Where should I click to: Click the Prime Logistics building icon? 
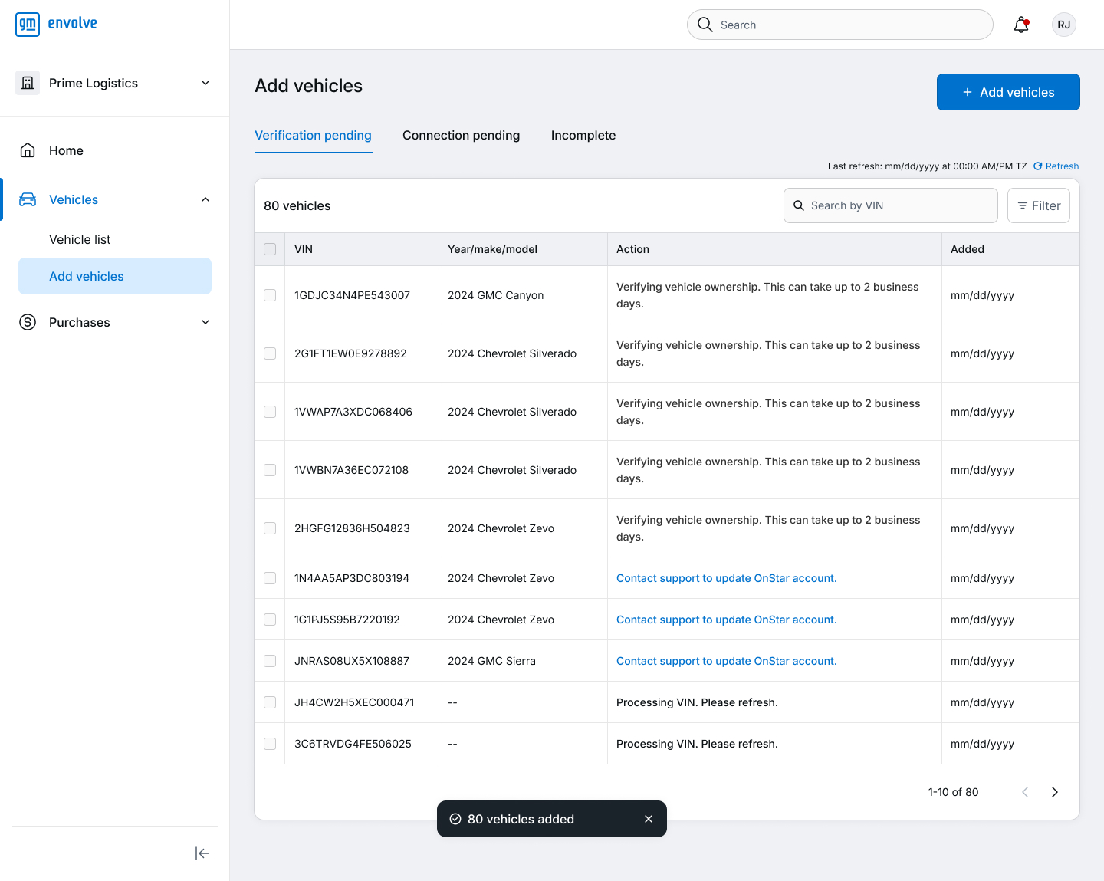(x=28, y=83)
